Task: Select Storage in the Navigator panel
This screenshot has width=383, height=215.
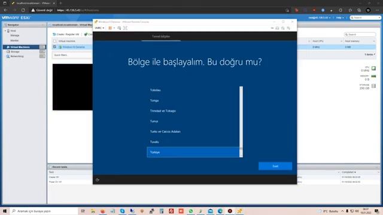Action: tap(15, 52)
